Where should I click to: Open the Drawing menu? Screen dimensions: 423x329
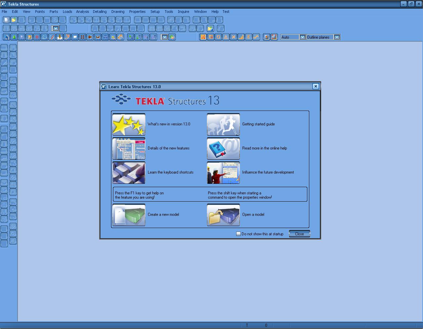[118, 12]
